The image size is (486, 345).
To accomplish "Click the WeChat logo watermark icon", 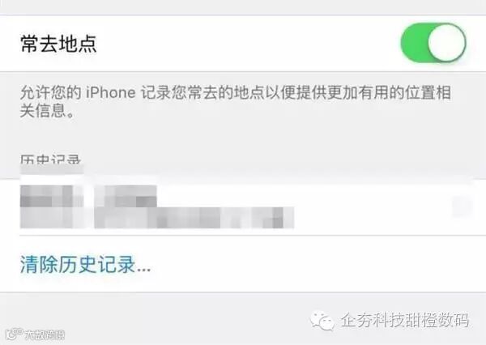I will [322, 320].
